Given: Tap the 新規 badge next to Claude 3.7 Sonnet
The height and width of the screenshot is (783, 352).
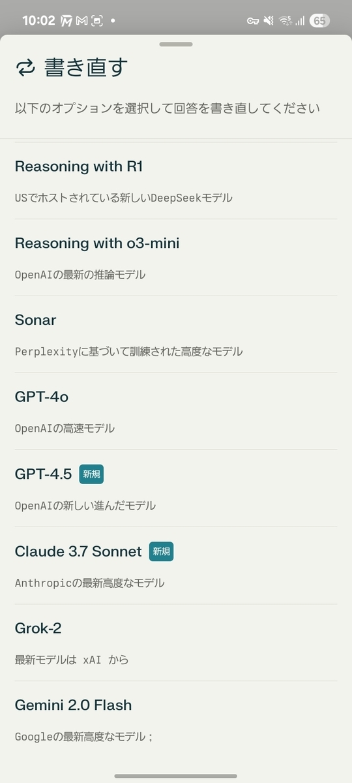Looking at the screenshot, I should 161,551.
